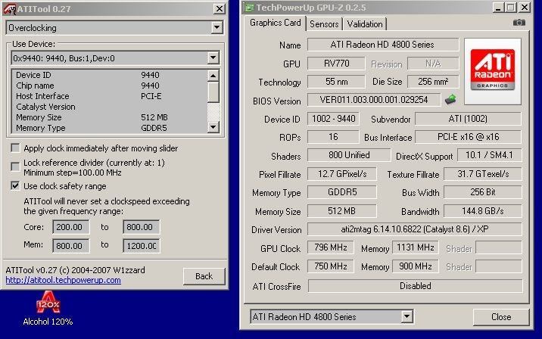Viewport: 542px width, 339px height.
Task: Click the current Memory clock 1131 MHz
Action: point(415,247)
